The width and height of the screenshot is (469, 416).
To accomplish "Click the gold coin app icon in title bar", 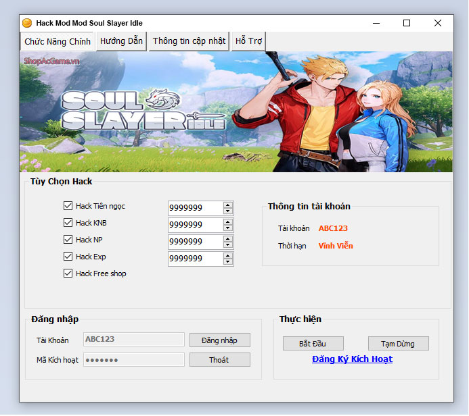I will (27, 23).
